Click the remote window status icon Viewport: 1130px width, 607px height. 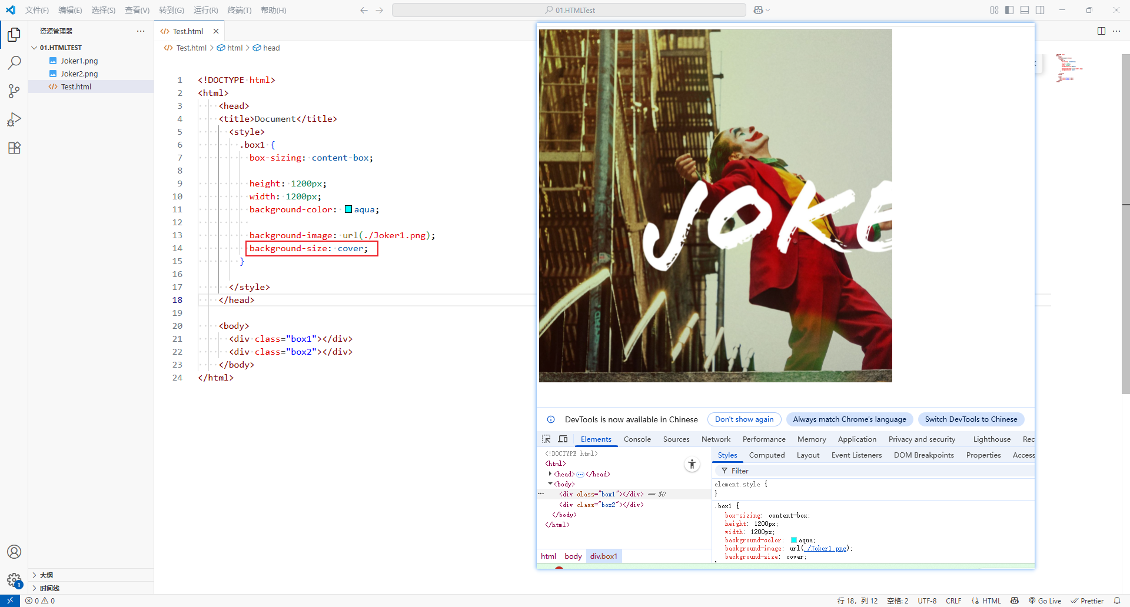click(9, 601)
